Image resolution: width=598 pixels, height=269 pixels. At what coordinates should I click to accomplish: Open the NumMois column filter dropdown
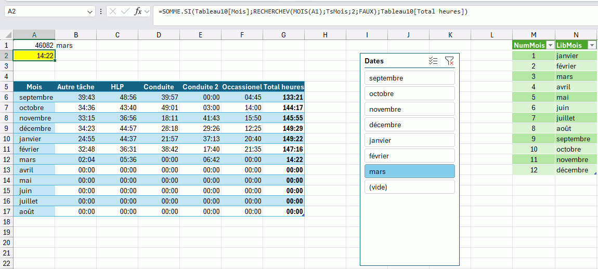point(550,45)
